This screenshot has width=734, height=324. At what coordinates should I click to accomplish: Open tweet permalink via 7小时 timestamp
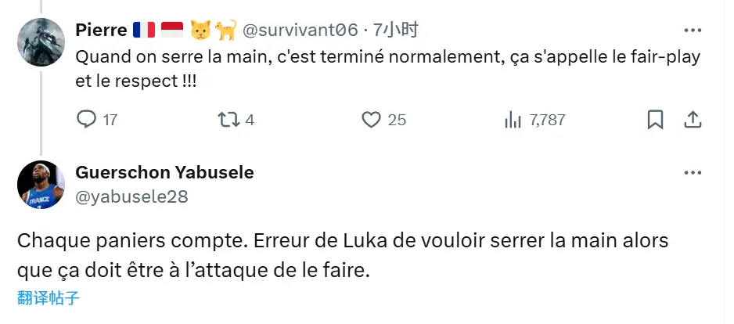click(396, 31)
